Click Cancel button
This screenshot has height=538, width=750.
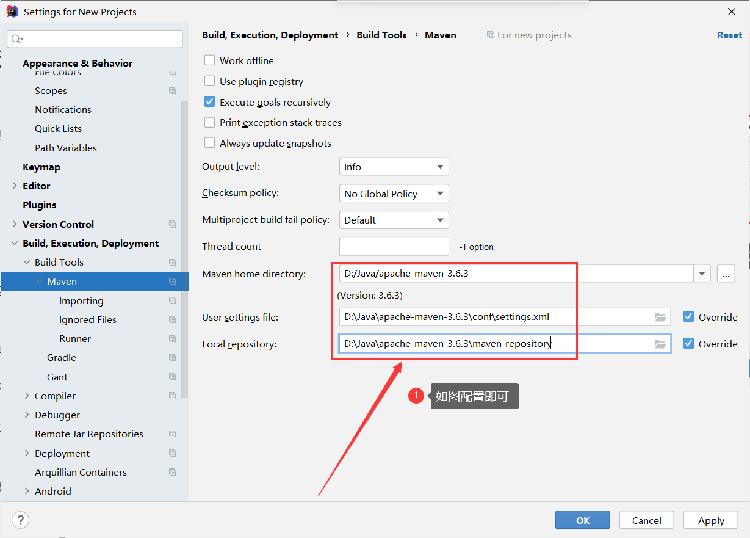[x=647, y=520]
